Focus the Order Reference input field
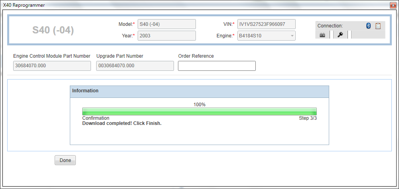399x189 pixels. click(217, 66)
